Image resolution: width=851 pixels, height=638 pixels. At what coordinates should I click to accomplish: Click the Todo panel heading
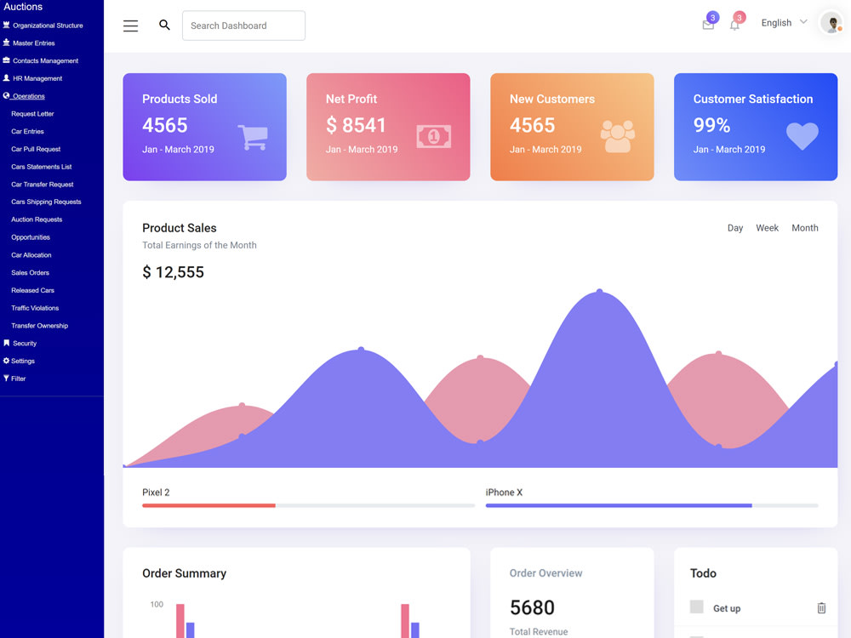(703, 573)
